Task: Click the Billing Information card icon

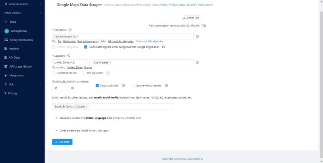Action: pyautogui.click(x=6, y=40)
